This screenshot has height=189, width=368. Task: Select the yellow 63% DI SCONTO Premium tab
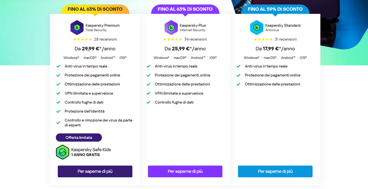coord(95,9)
